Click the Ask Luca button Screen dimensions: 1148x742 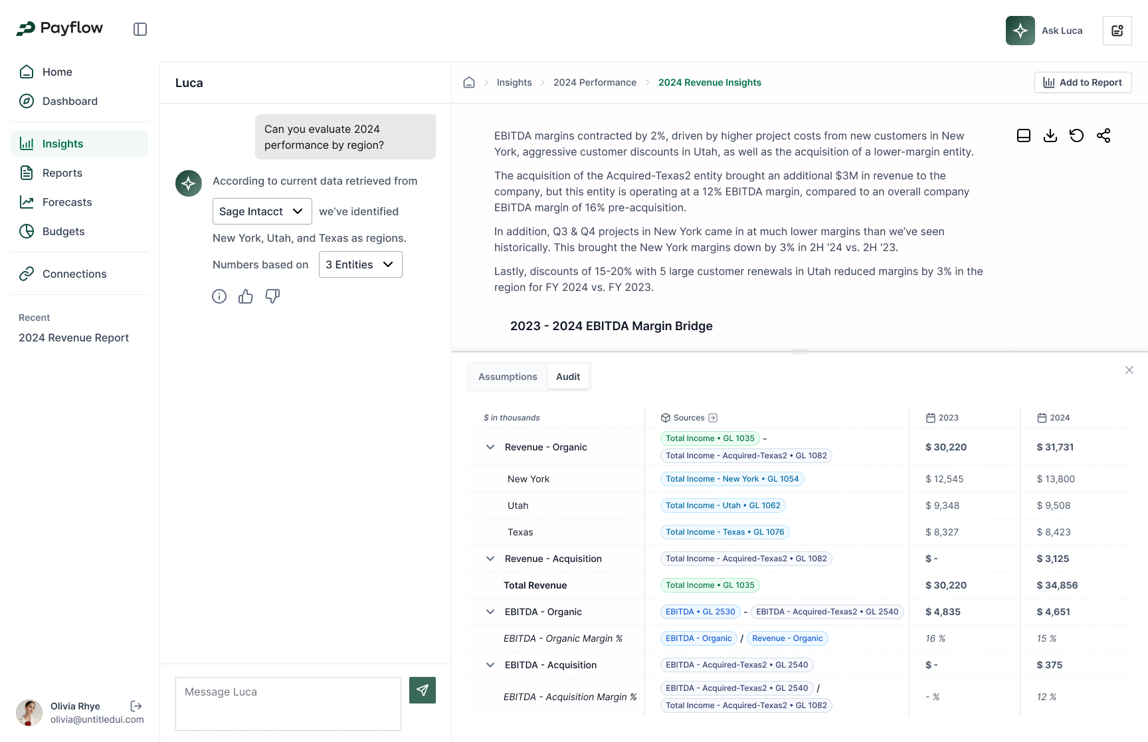(x=1046, y=31)
